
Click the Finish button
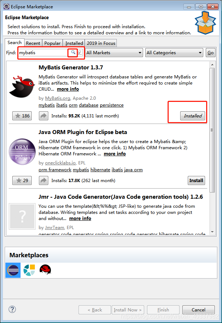point(163,310)
